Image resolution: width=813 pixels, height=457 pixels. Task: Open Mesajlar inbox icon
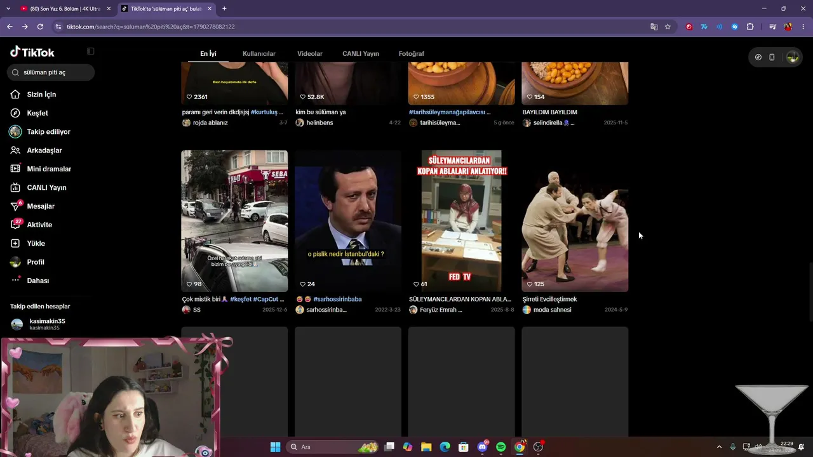tap(15, 206)
